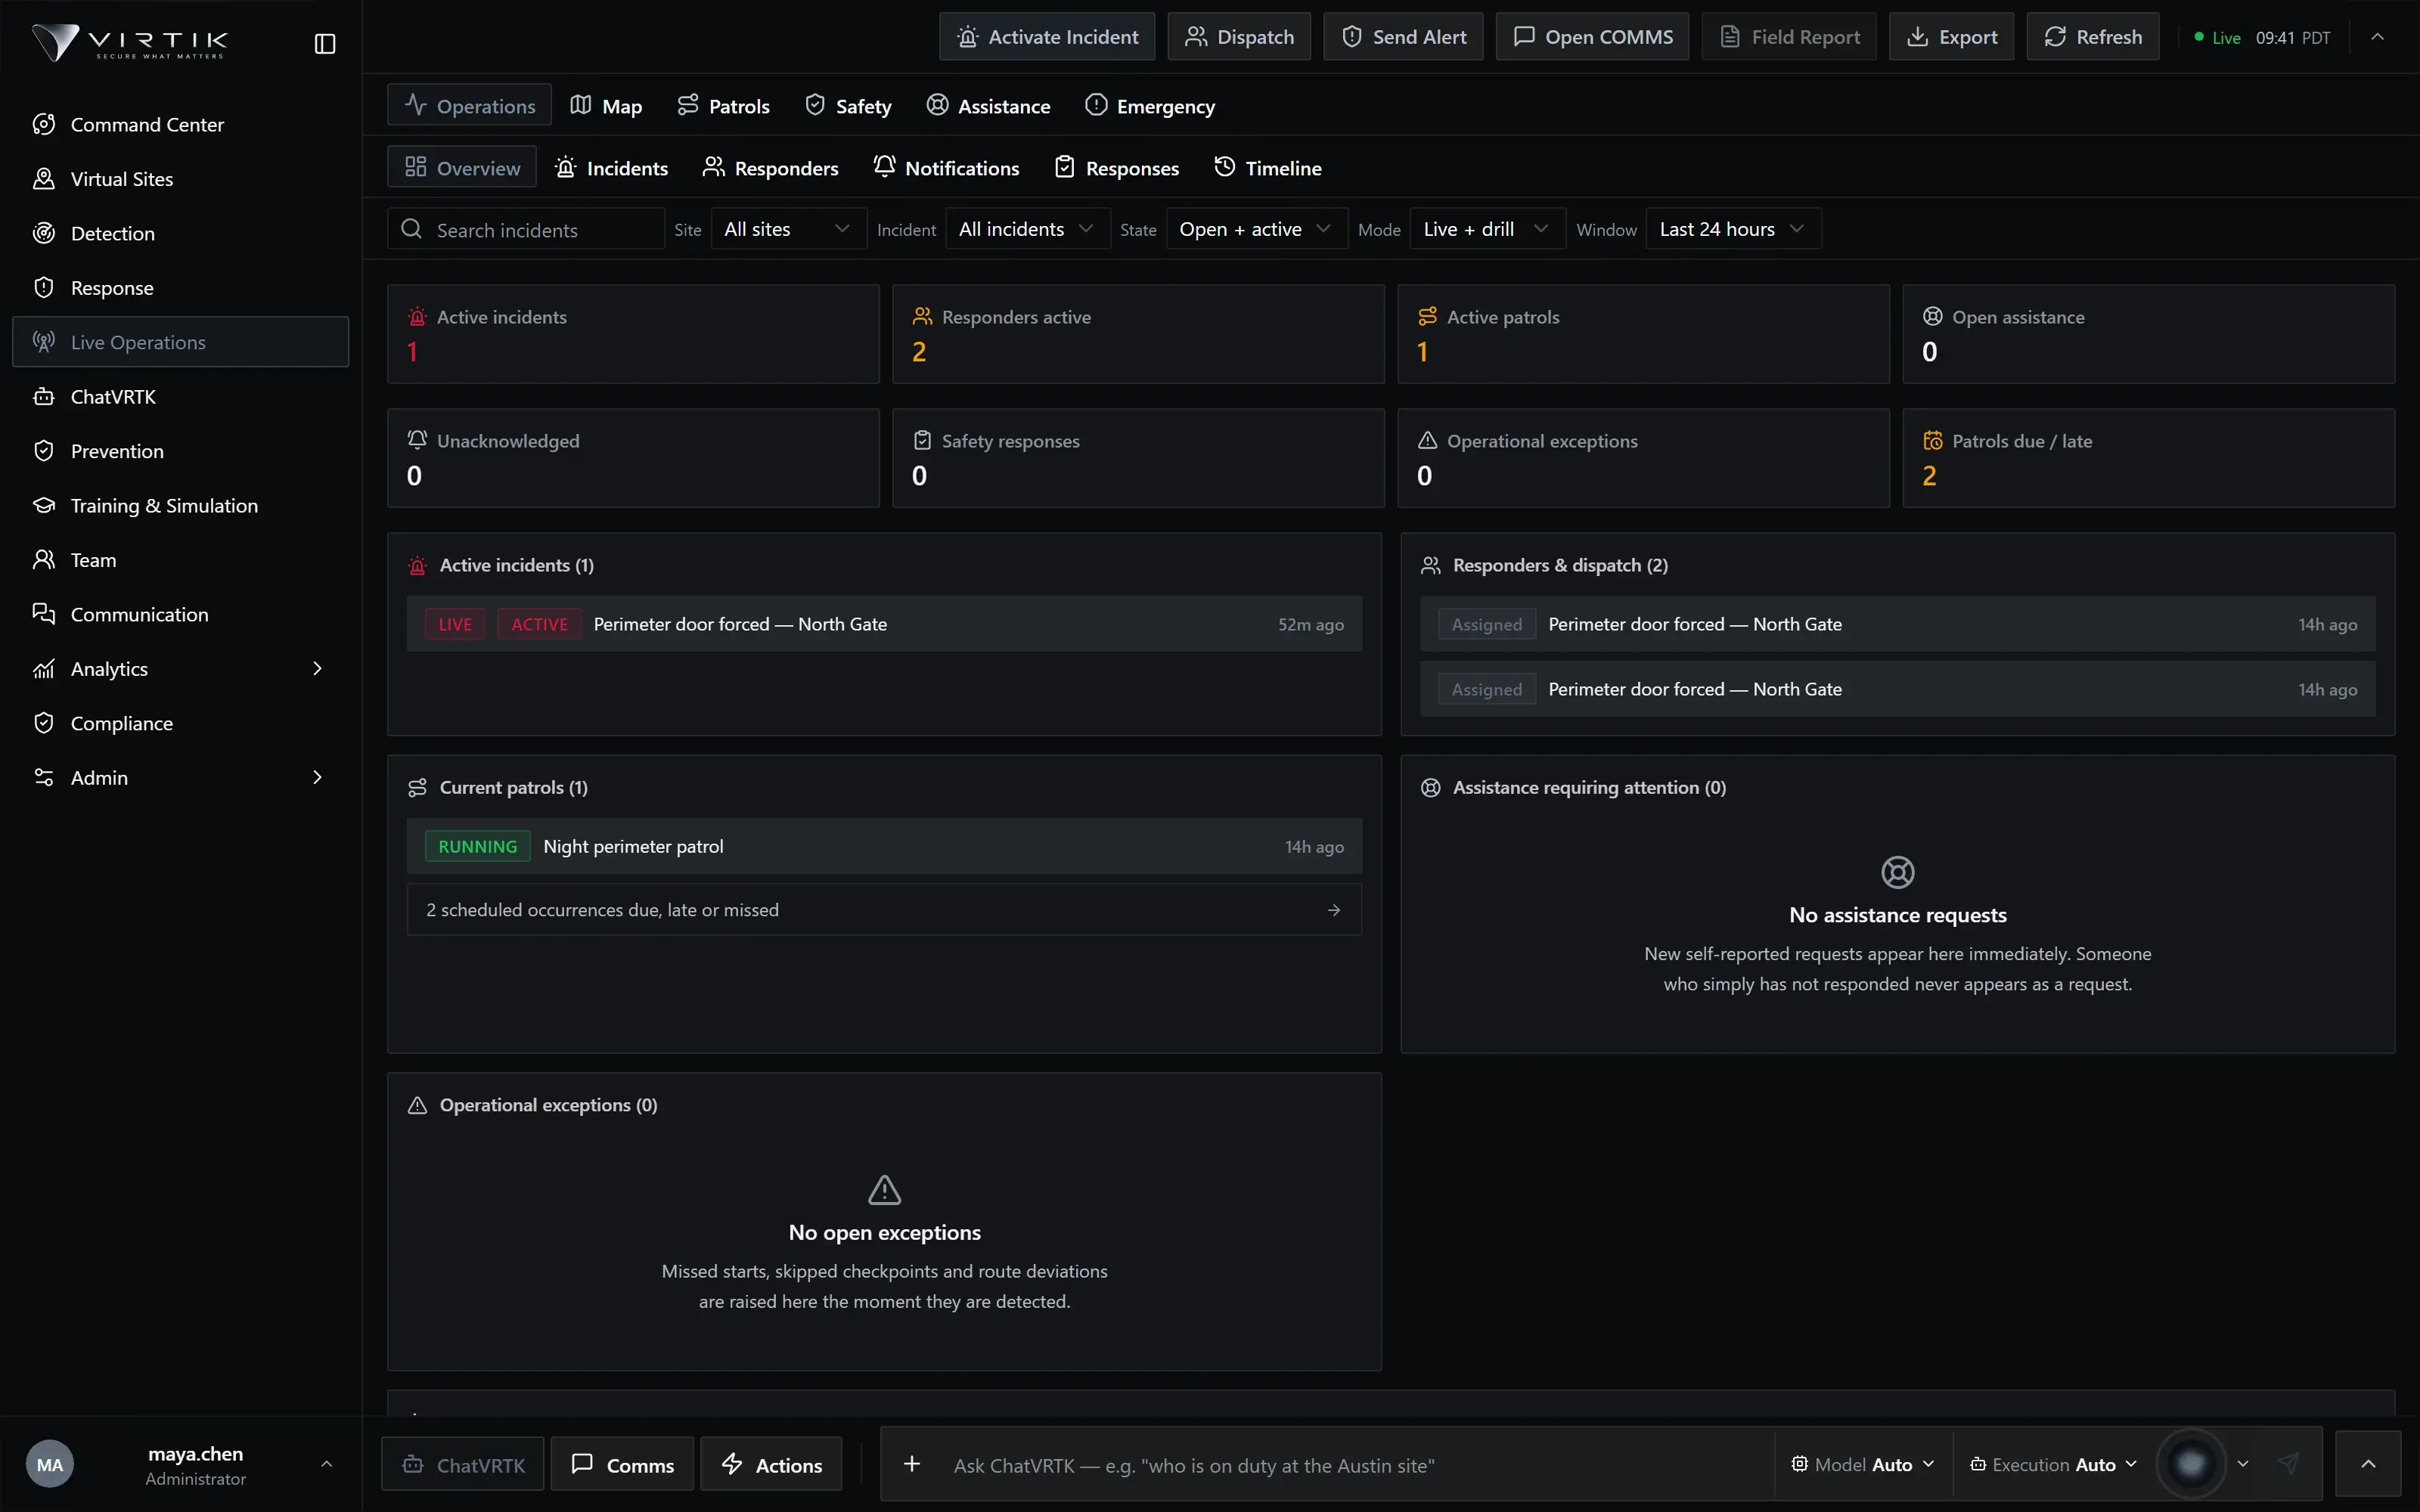Open Virtual Sites in the sidebar
This screenshot has height=1512, width=2420.
[180, 179]
